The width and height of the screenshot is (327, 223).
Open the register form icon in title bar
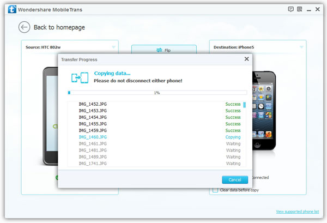coord(299,9)
